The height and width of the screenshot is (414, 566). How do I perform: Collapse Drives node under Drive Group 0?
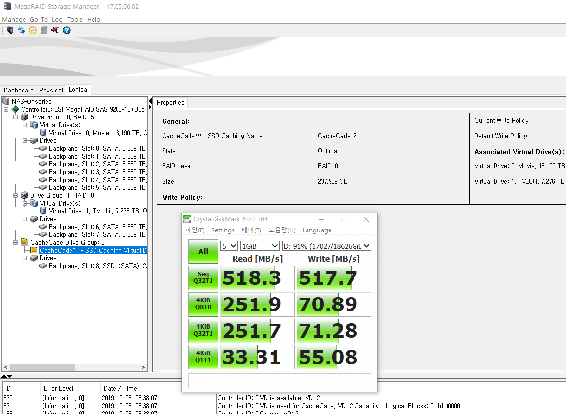[24, 140]
